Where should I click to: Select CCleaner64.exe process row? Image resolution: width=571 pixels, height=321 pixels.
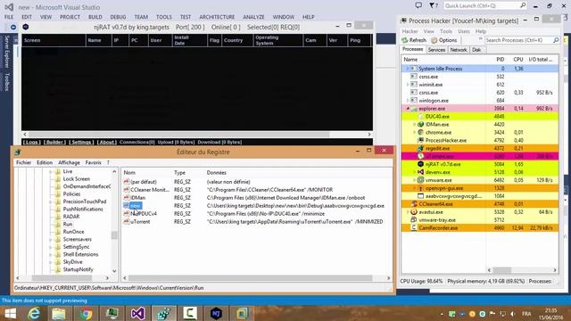[x=480, y=204]
